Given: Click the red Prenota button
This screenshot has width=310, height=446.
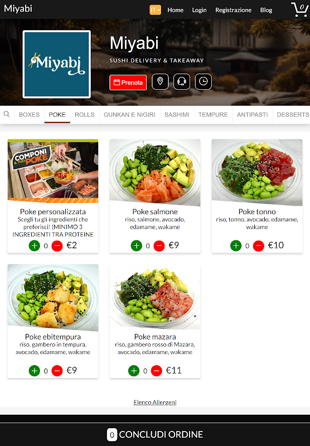Looking at the screenshot, I should click(x=128, y=83).
